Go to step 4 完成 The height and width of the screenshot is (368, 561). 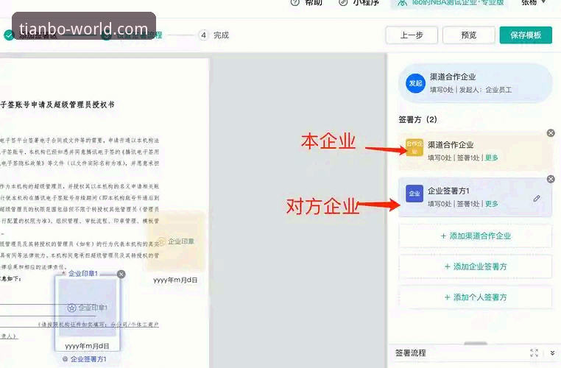214,35
